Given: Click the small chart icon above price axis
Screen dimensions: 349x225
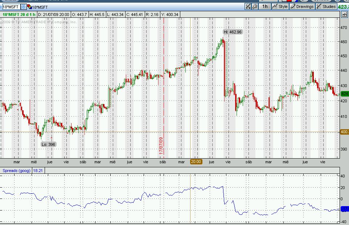Looking at the screenshot, I should tap(344, 15).
